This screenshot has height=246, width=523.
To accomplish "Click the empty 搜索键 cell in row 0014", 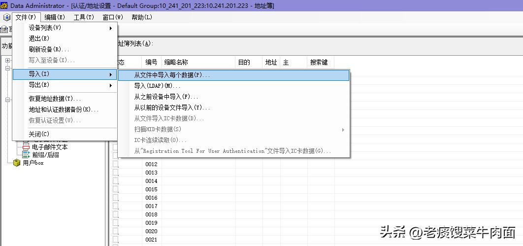I will (x=321, y=181).
